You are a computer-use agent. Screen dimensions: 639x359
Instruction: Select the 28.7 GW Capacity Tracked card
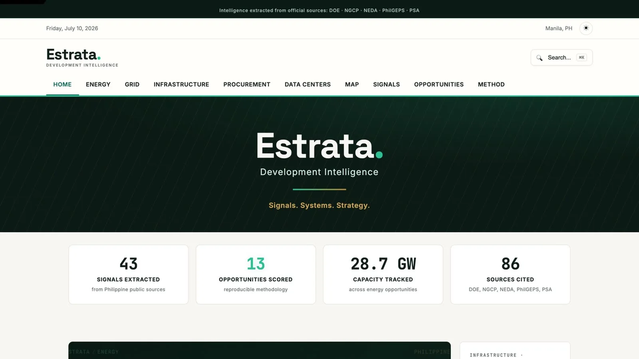(383, 274)
